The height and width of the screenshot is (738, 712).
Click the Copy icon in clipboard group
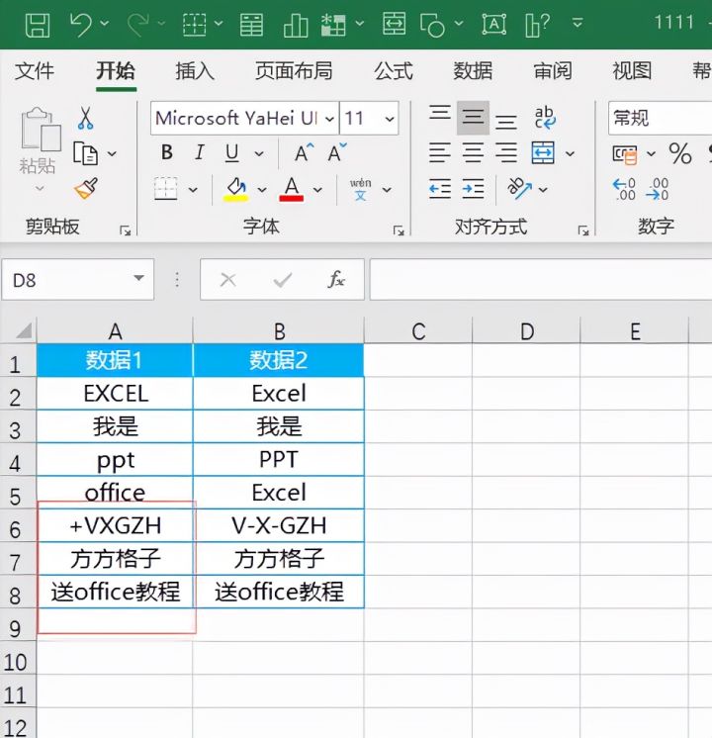click(86, 153)
